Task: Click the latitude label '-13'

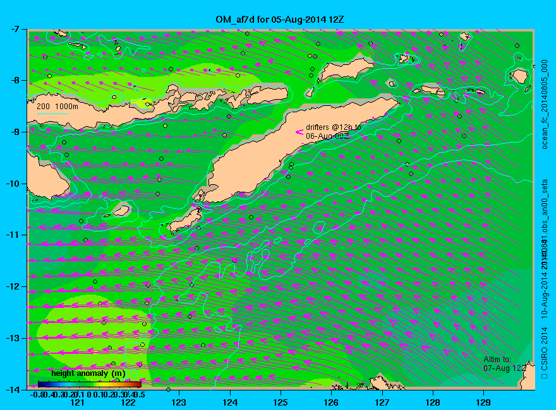Action: coord(12,338)
